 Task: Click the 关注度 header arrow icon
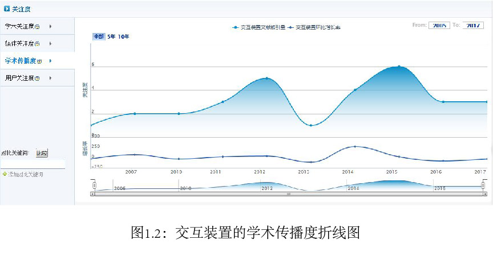tap(6, 9)
